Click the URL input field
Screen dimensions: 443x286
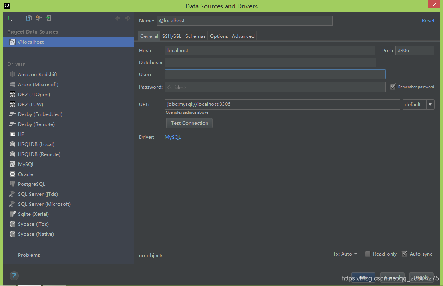pyautogui.click(x=282, y=105)
